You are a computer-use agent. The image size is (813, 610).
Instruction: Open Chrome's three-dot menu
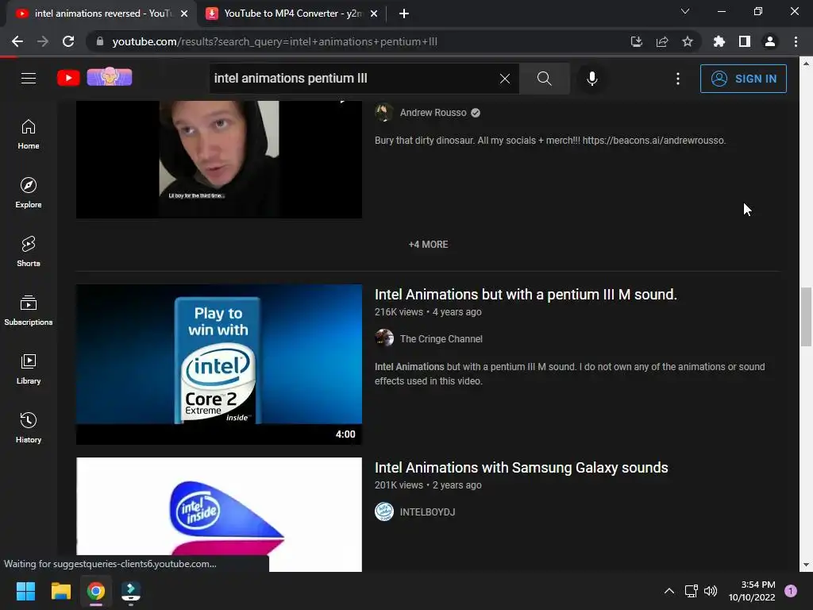point(796,41)
